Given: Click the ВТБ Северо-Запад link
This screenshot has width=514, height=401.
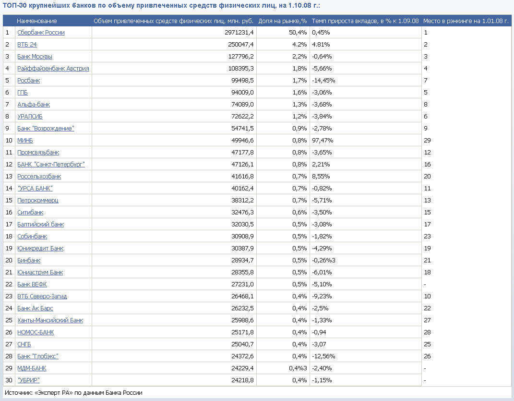Looking at the screenshot, I should [42, 296].
